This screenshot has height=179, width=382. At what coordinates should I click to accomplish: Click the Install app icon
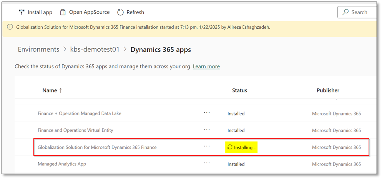[x=22, y=12]
